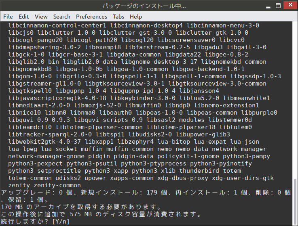Click the package name libgnome-desktop-3-17

[159, 62]
